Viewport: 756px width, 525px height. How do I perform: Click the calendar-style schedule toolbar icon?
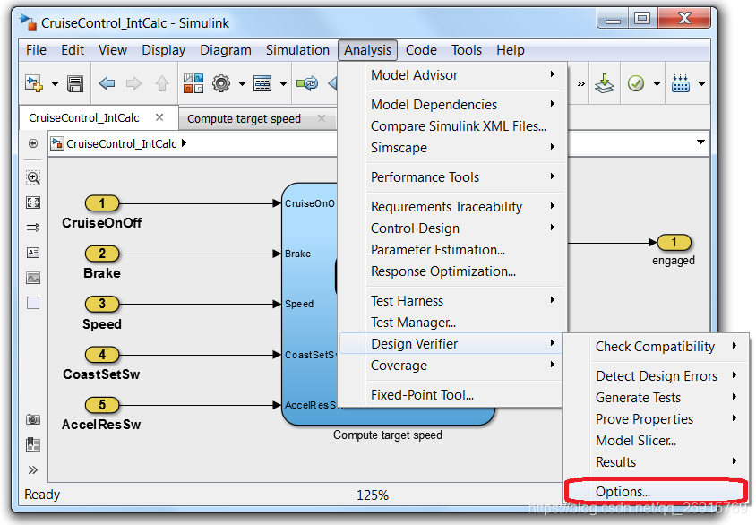pyautogui.click(x=680, y=83)
